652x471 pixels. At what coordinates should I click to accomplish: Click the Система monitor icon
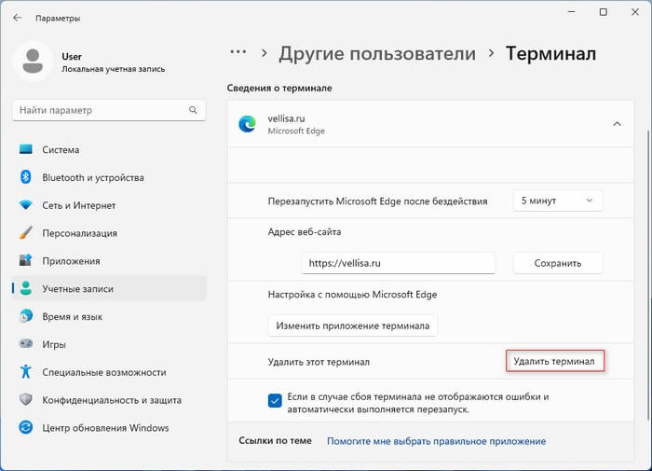[26, 149]
